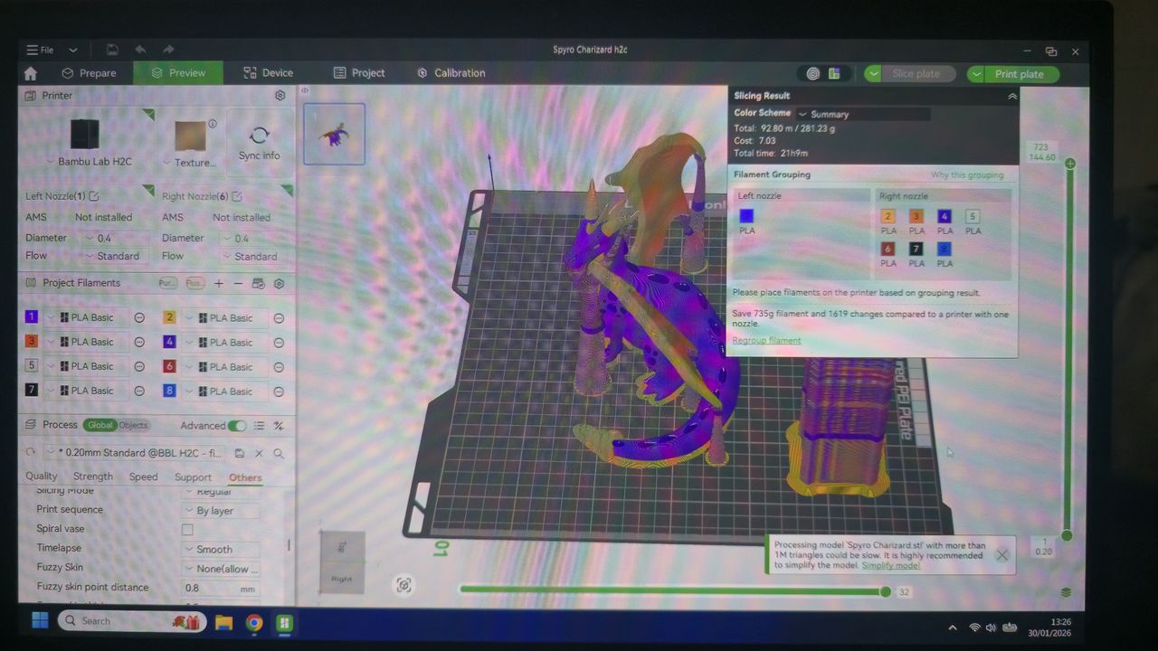Viewport: 1158px width, 651px height.
Task: Open filament 6 edit menu icon
Action: (x=279, y=367)
